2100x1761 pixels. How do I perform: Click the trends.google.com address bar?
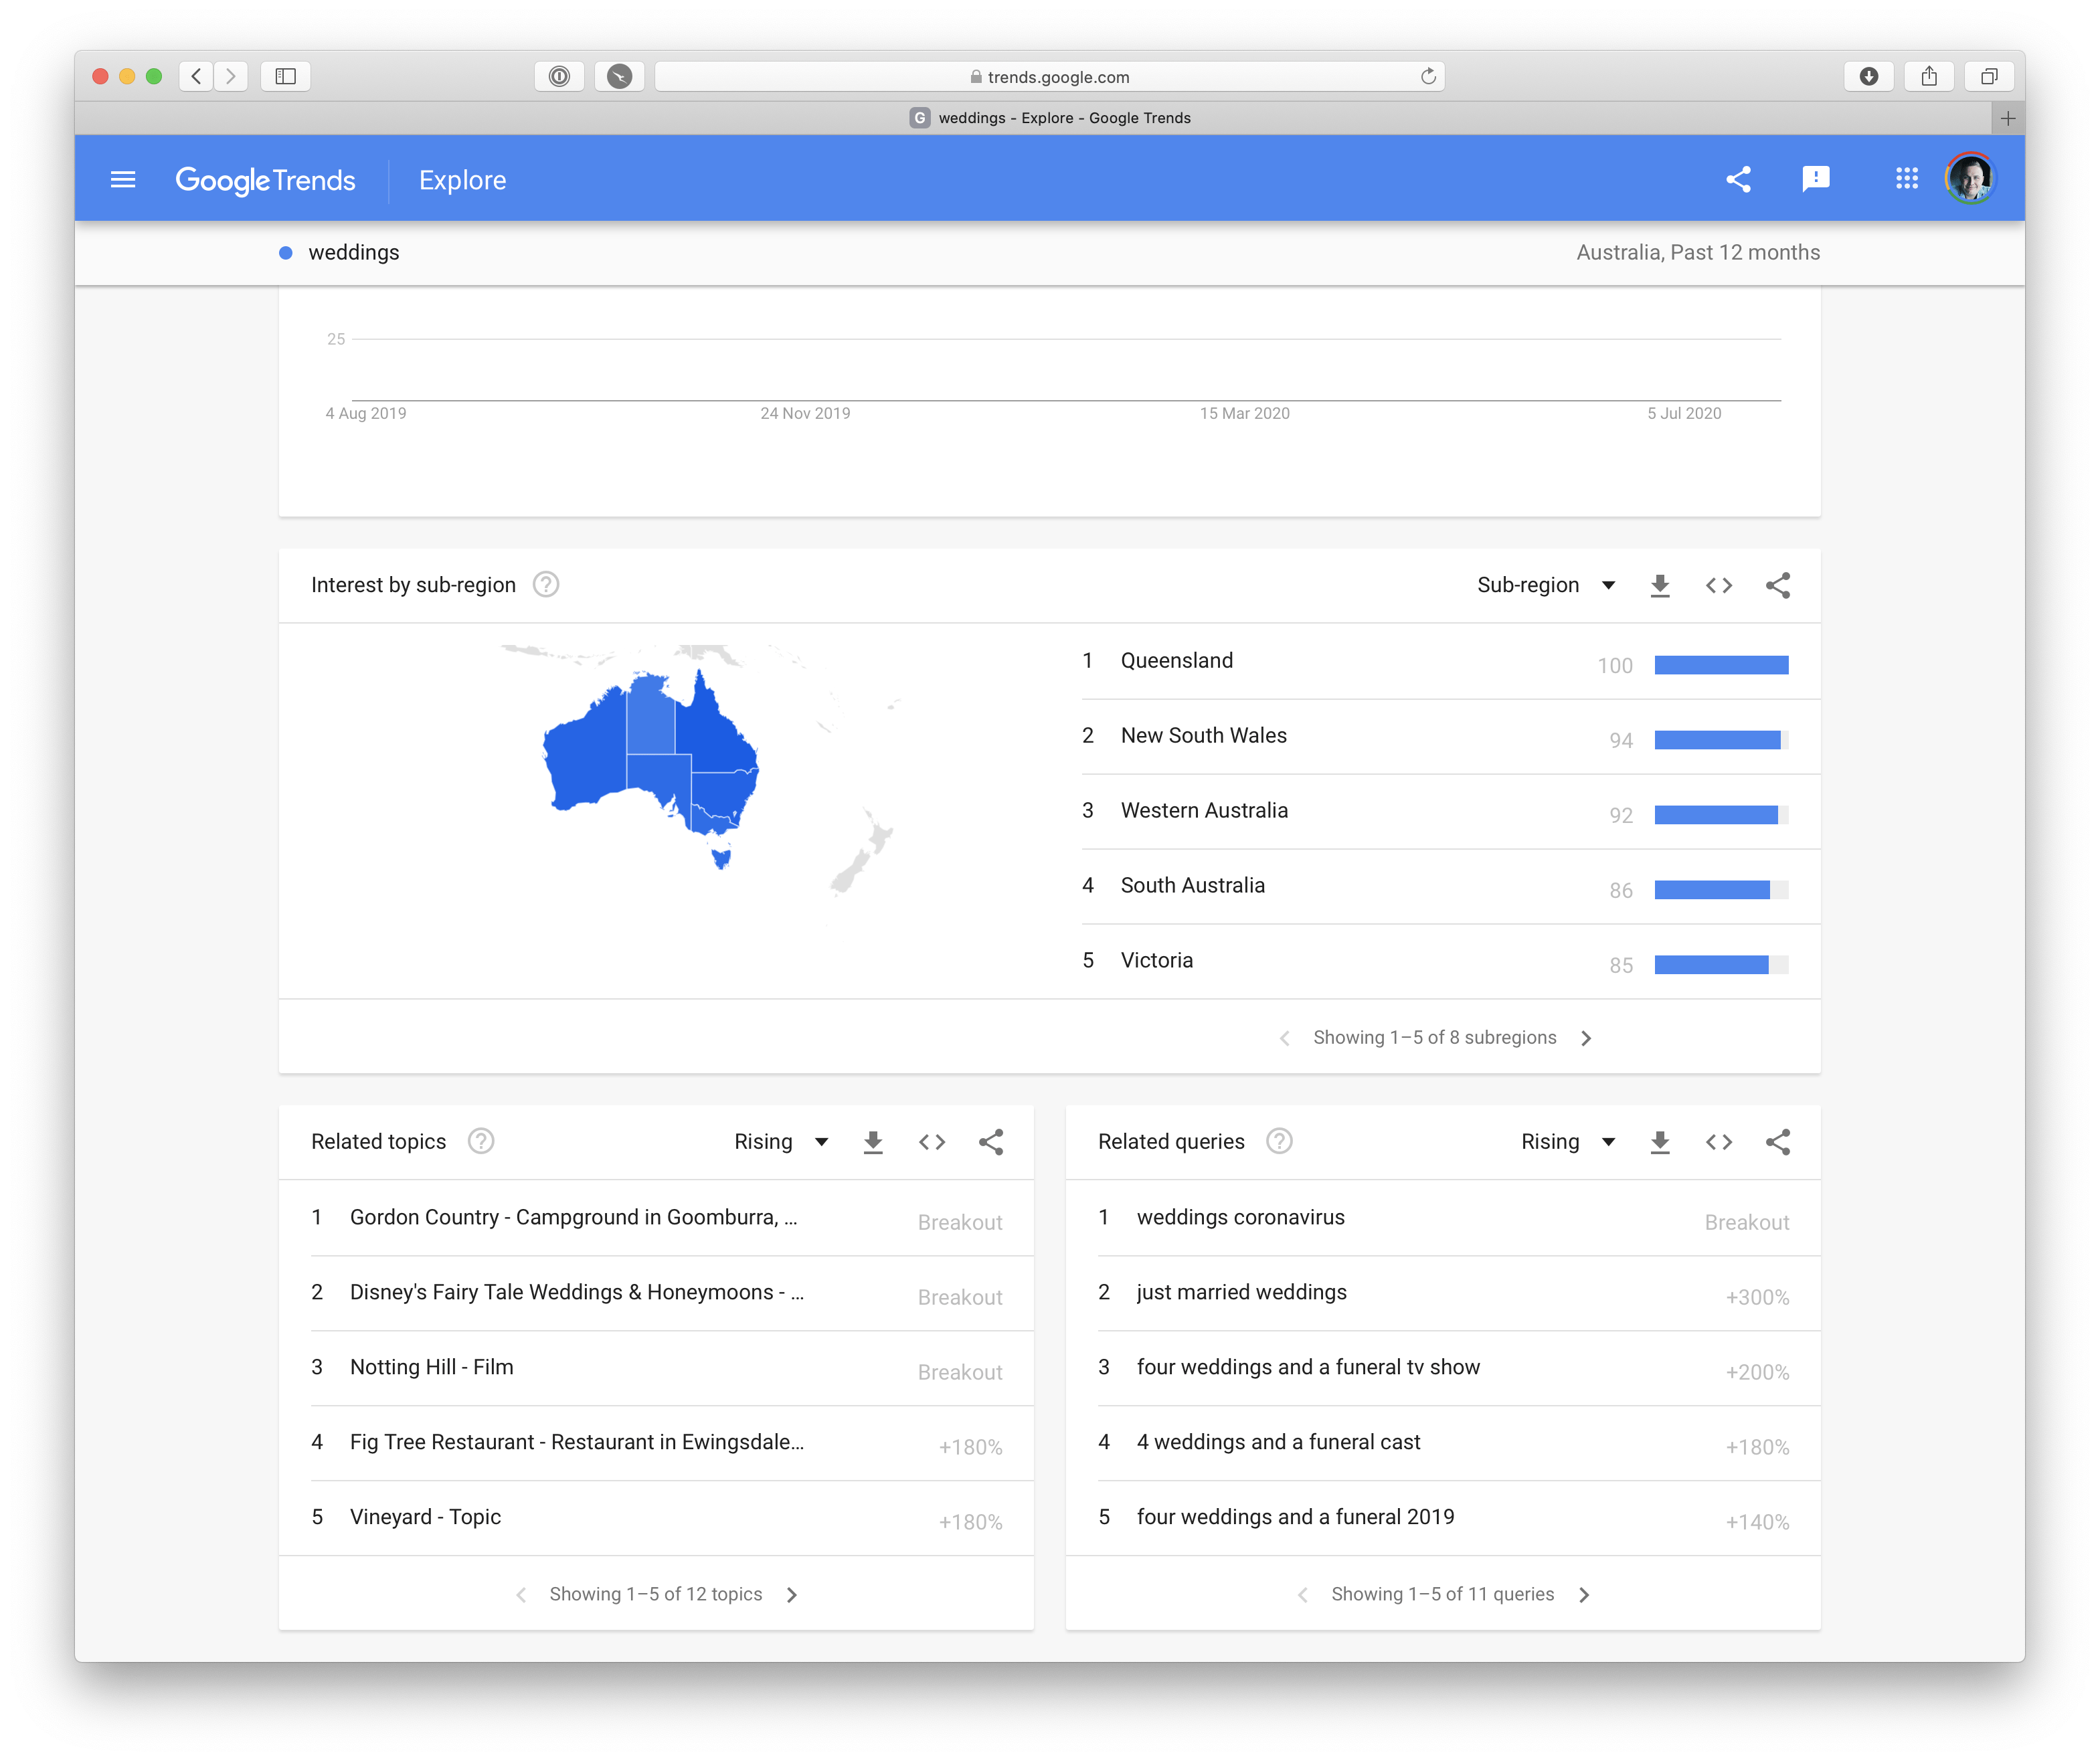point(1049,77)
